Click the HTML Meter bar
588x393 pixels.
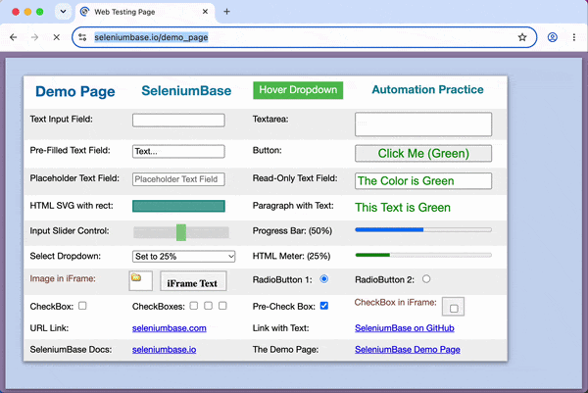(423, 255)
